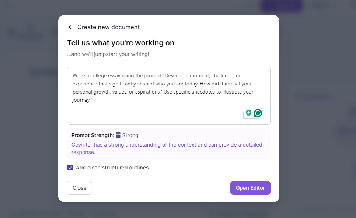This screenshot has height=218, width=356.
Task: Click the Grammarly widget pill between its icons
Action: (x=253, y=113)
